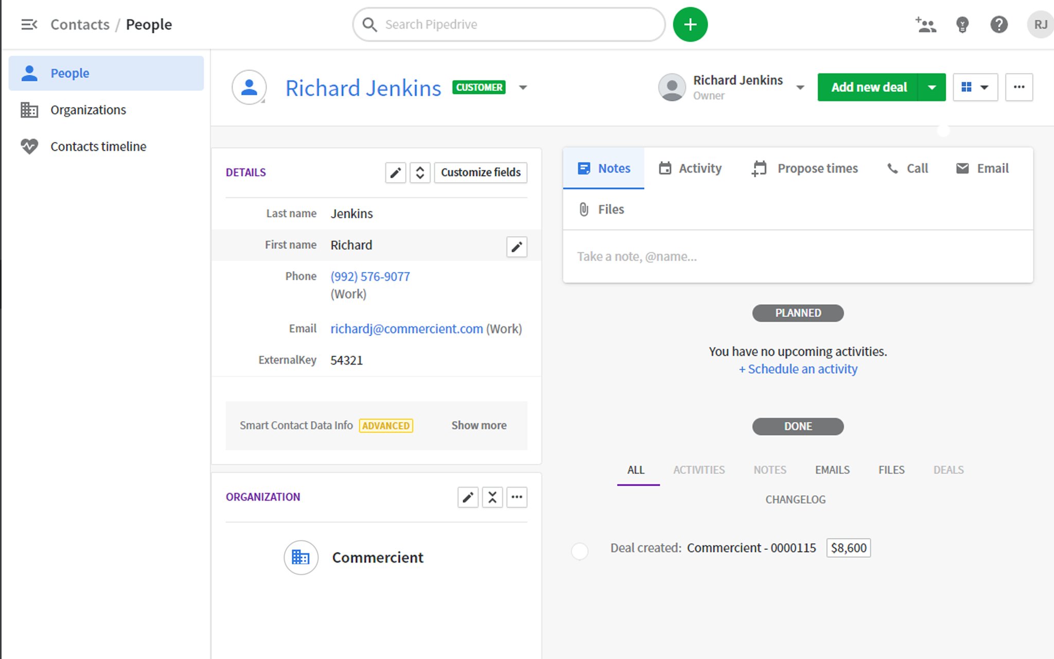This screenshot has height=659, width=1054.
Task: Open the CUSTOMER label dropdown
Action: coord(523,88)
